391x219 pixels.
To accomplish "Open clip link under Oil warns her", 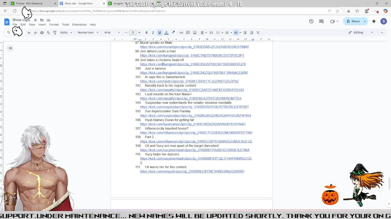I will [x=192, y=172].
